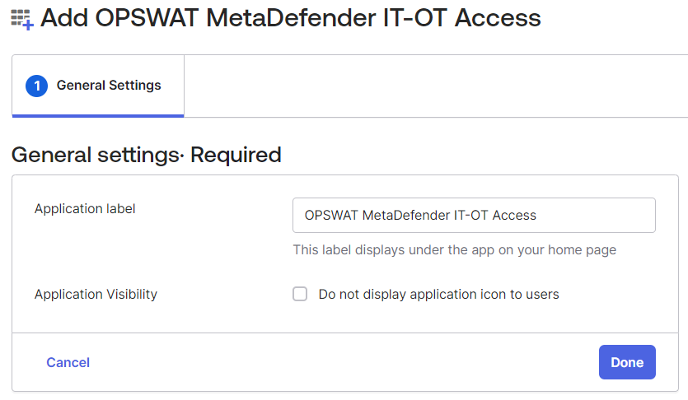
Task: Click the 'Application label' field caption
Action: click(85, 208)
